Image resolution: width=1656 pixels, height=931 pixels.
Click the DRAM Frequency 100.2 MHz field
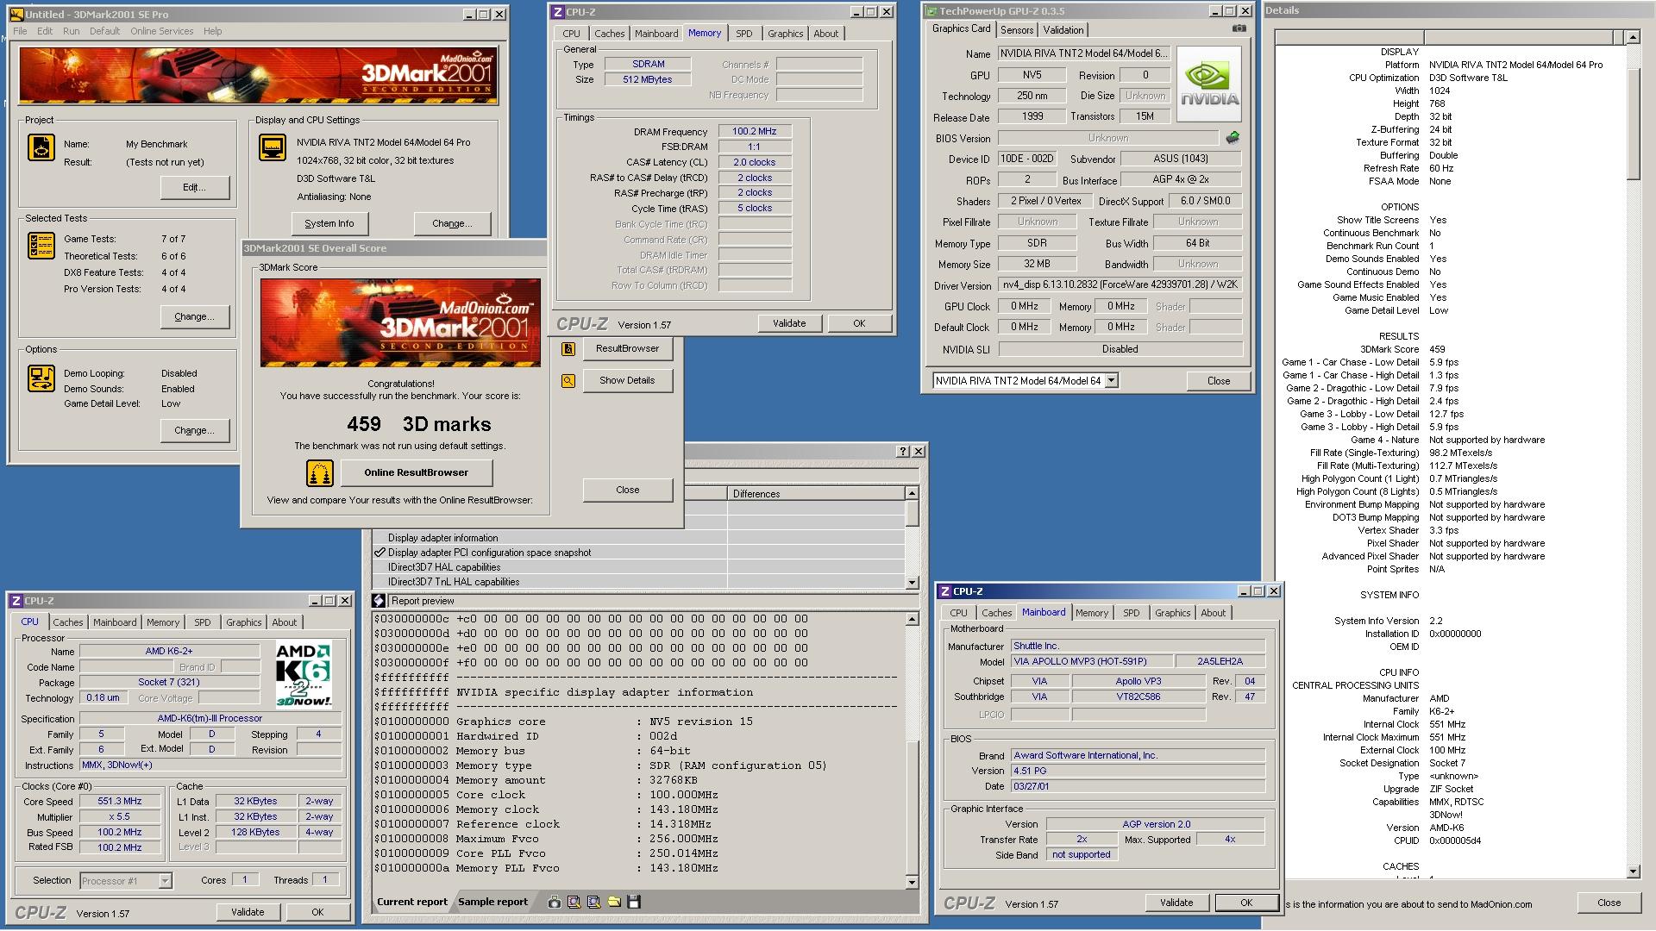point(754,131)
